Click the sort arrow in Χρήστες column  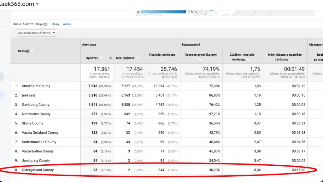(x=111, y=58)
